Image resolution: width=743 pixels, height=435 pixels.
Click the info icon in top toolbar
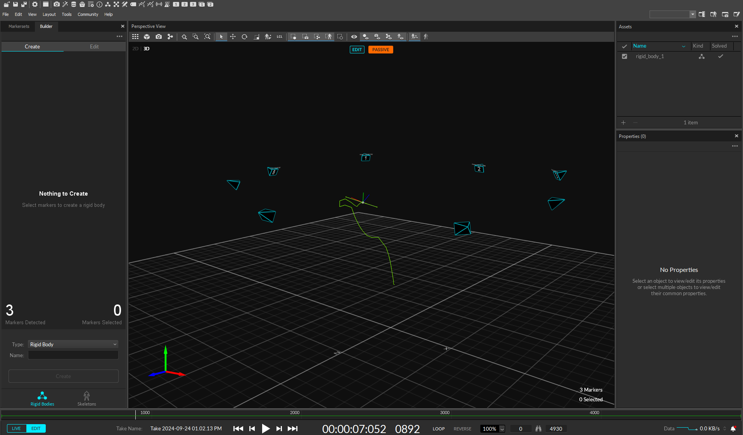click(99, 4)
